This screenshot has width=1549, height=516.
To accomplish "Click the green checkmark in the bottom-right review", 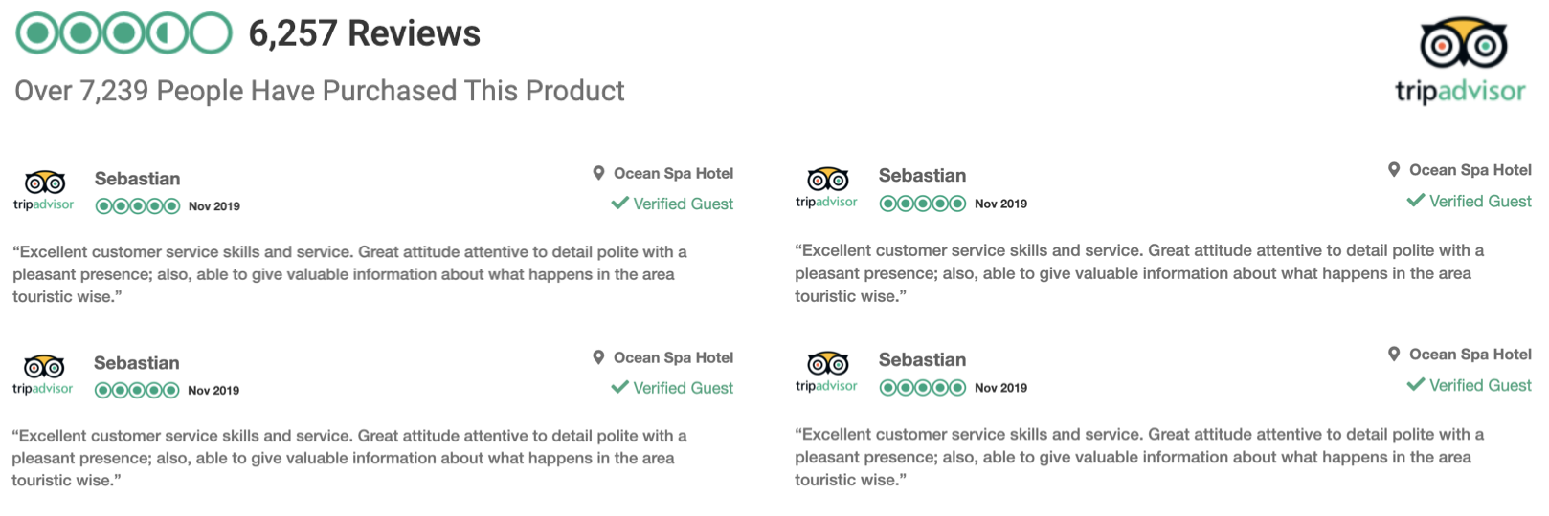I will 1415,385.
